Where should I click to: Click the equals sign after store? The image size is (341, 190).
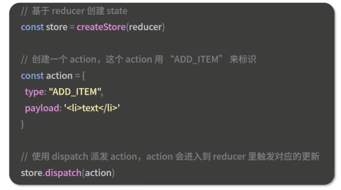[x=72, y=27]
